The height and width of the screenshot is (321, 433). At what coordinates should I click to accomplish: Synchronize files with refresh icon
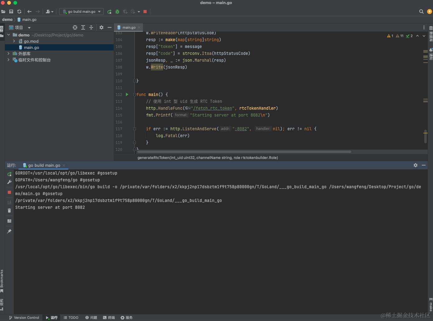tap(19, 12)
